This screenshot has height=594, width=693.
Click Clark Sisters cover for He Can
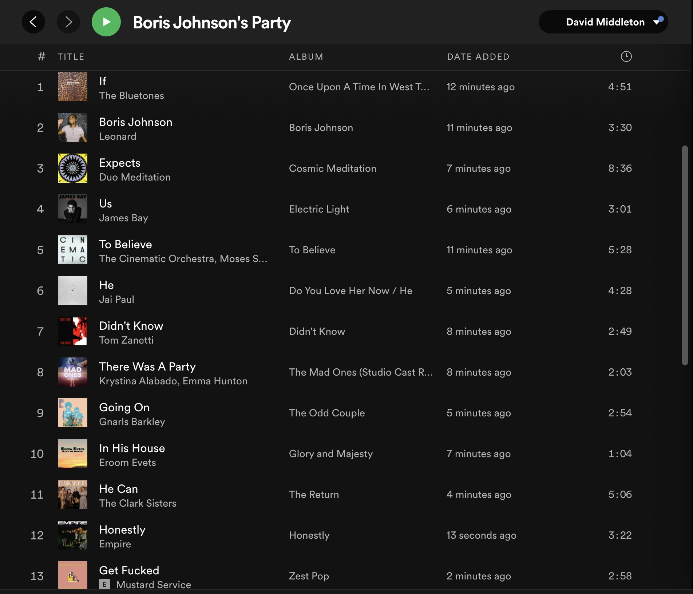[73, 494]
